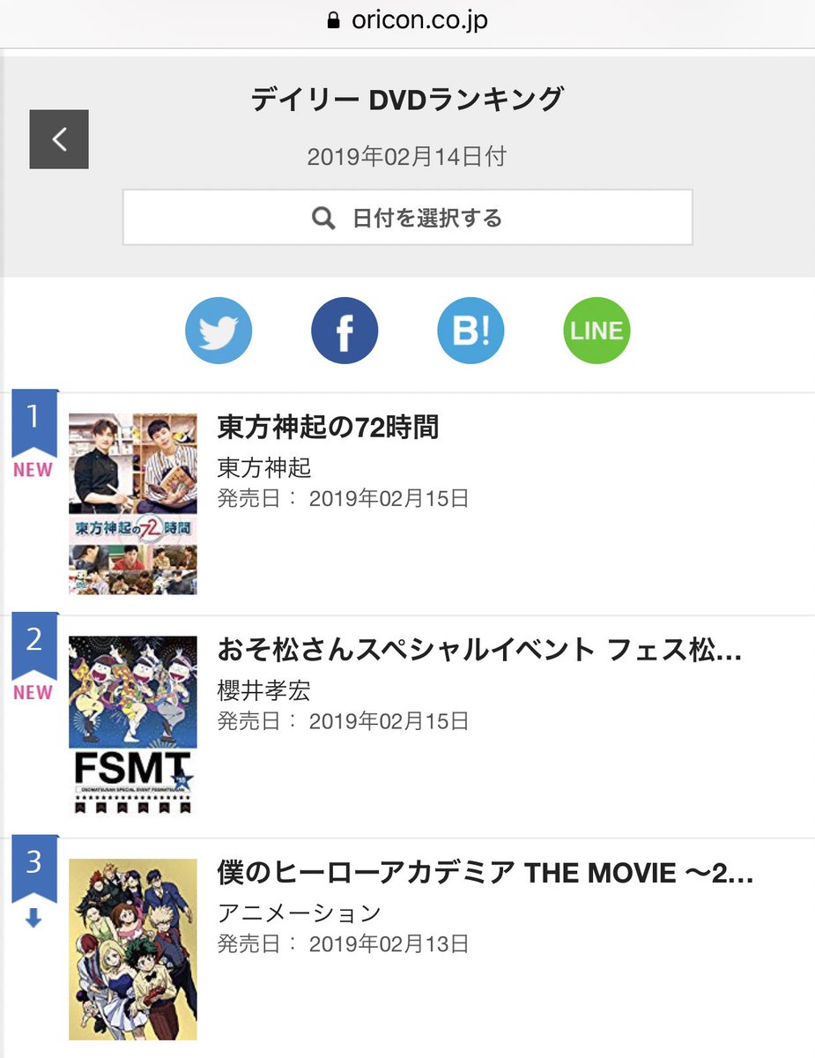Open 東方神起の72時間 title link
Viewport: 815px width, 1058px height.
tap(328, 428)
